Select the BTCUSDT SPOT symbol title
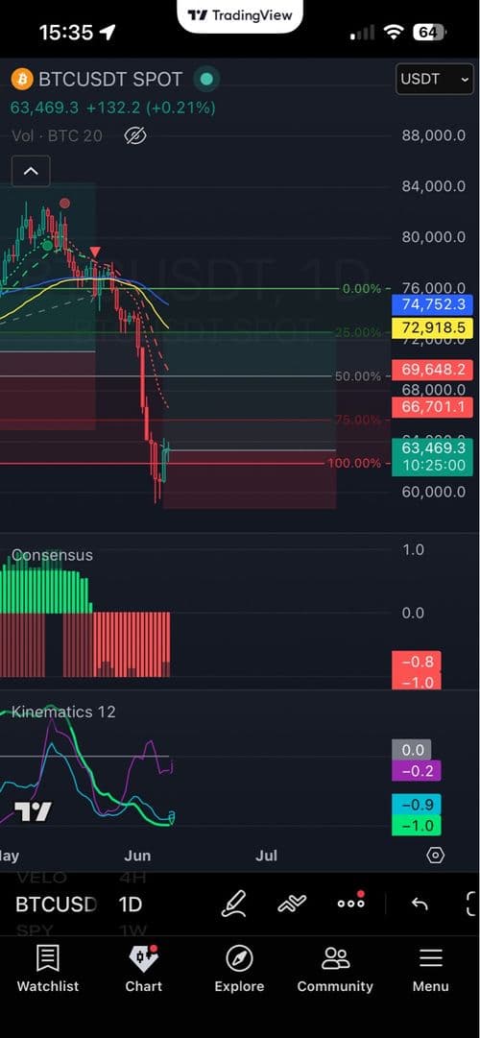This screenshot has height=1038, width=480. pyautogui.click(x=109, y=80)
